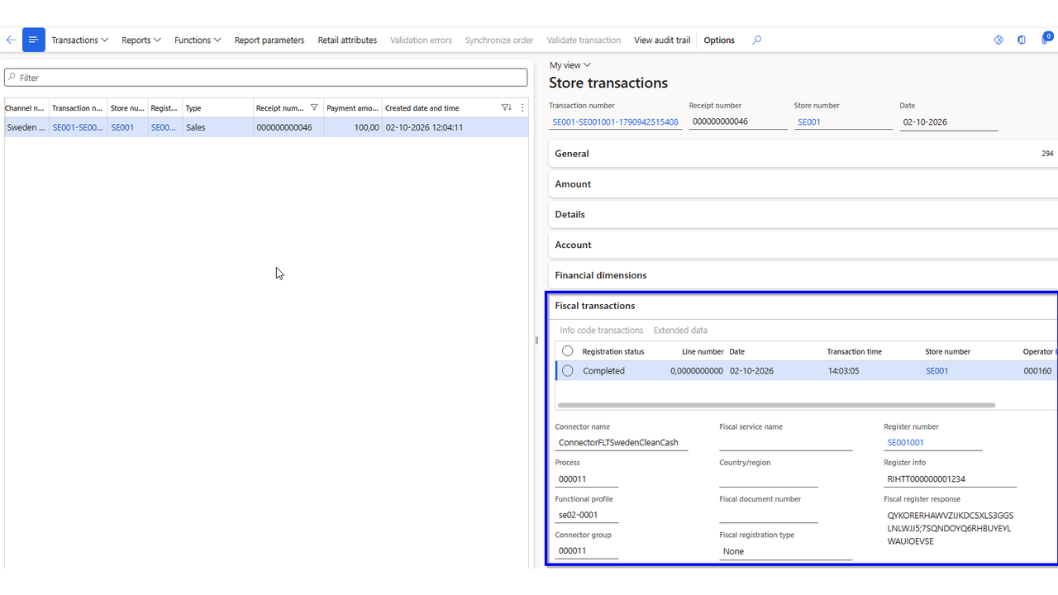The image size is (1058, 595).
Task: Expand the General fast tab
Action: pyautogui.click(x=803, y=154)
